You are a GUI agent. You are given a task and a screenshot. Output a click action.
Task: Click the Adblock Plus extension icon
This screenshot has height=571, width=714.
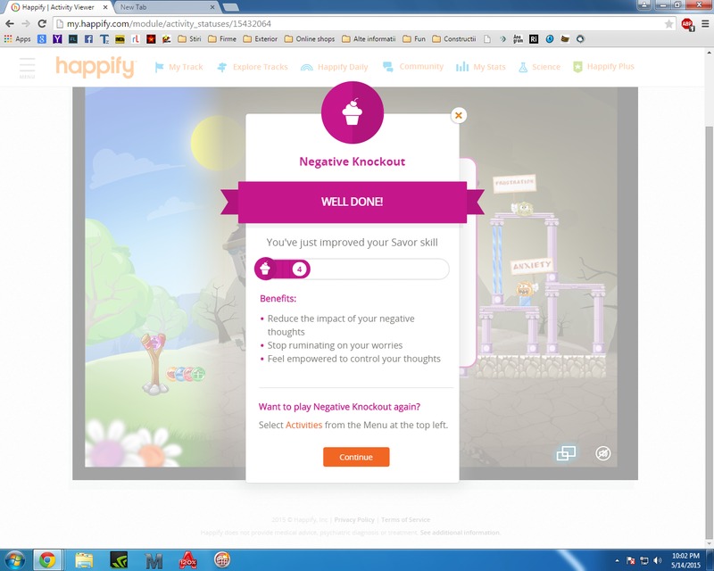click(x=687, y=24)
